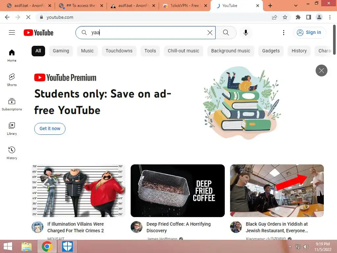Click the YouTube logo
The width and height of the screenshot is (337, 253).
pyautogui.click(x=39, y=33)
